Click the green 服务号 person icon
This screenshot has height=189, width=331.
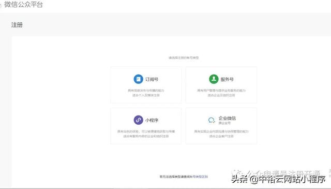point(214,79)
